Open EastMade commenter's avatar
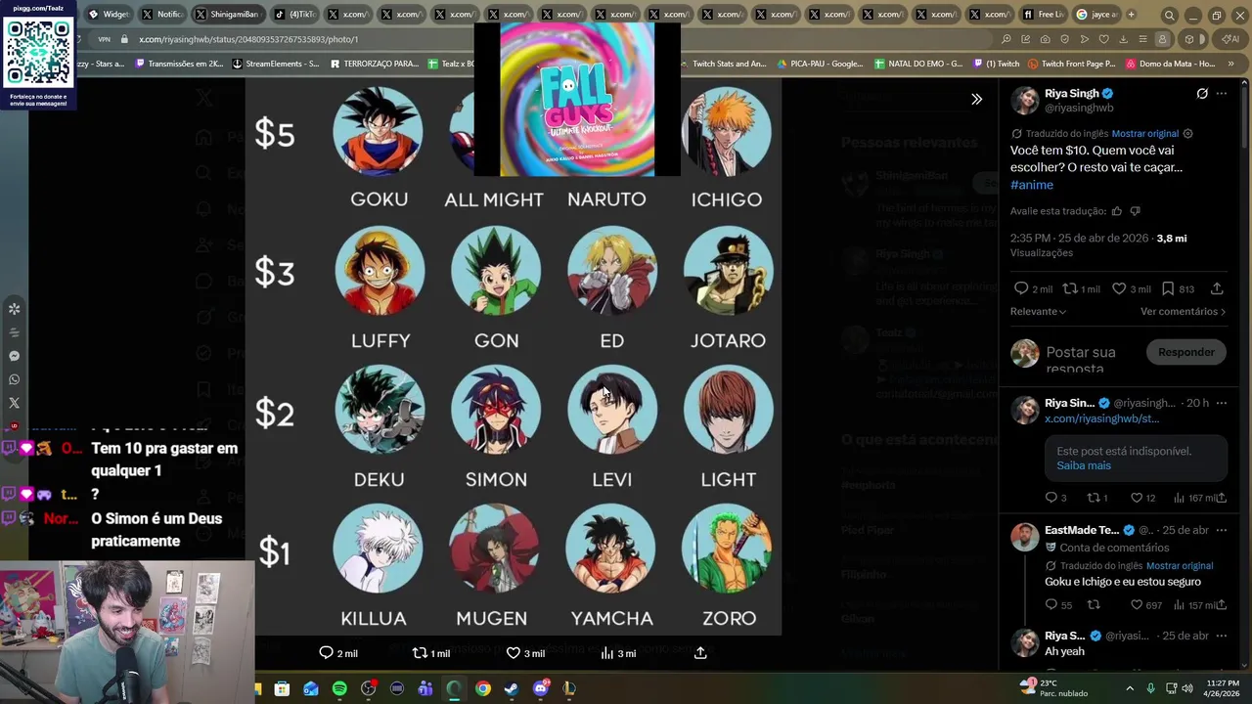1252x704 pixels. (x=1024, y=536)
